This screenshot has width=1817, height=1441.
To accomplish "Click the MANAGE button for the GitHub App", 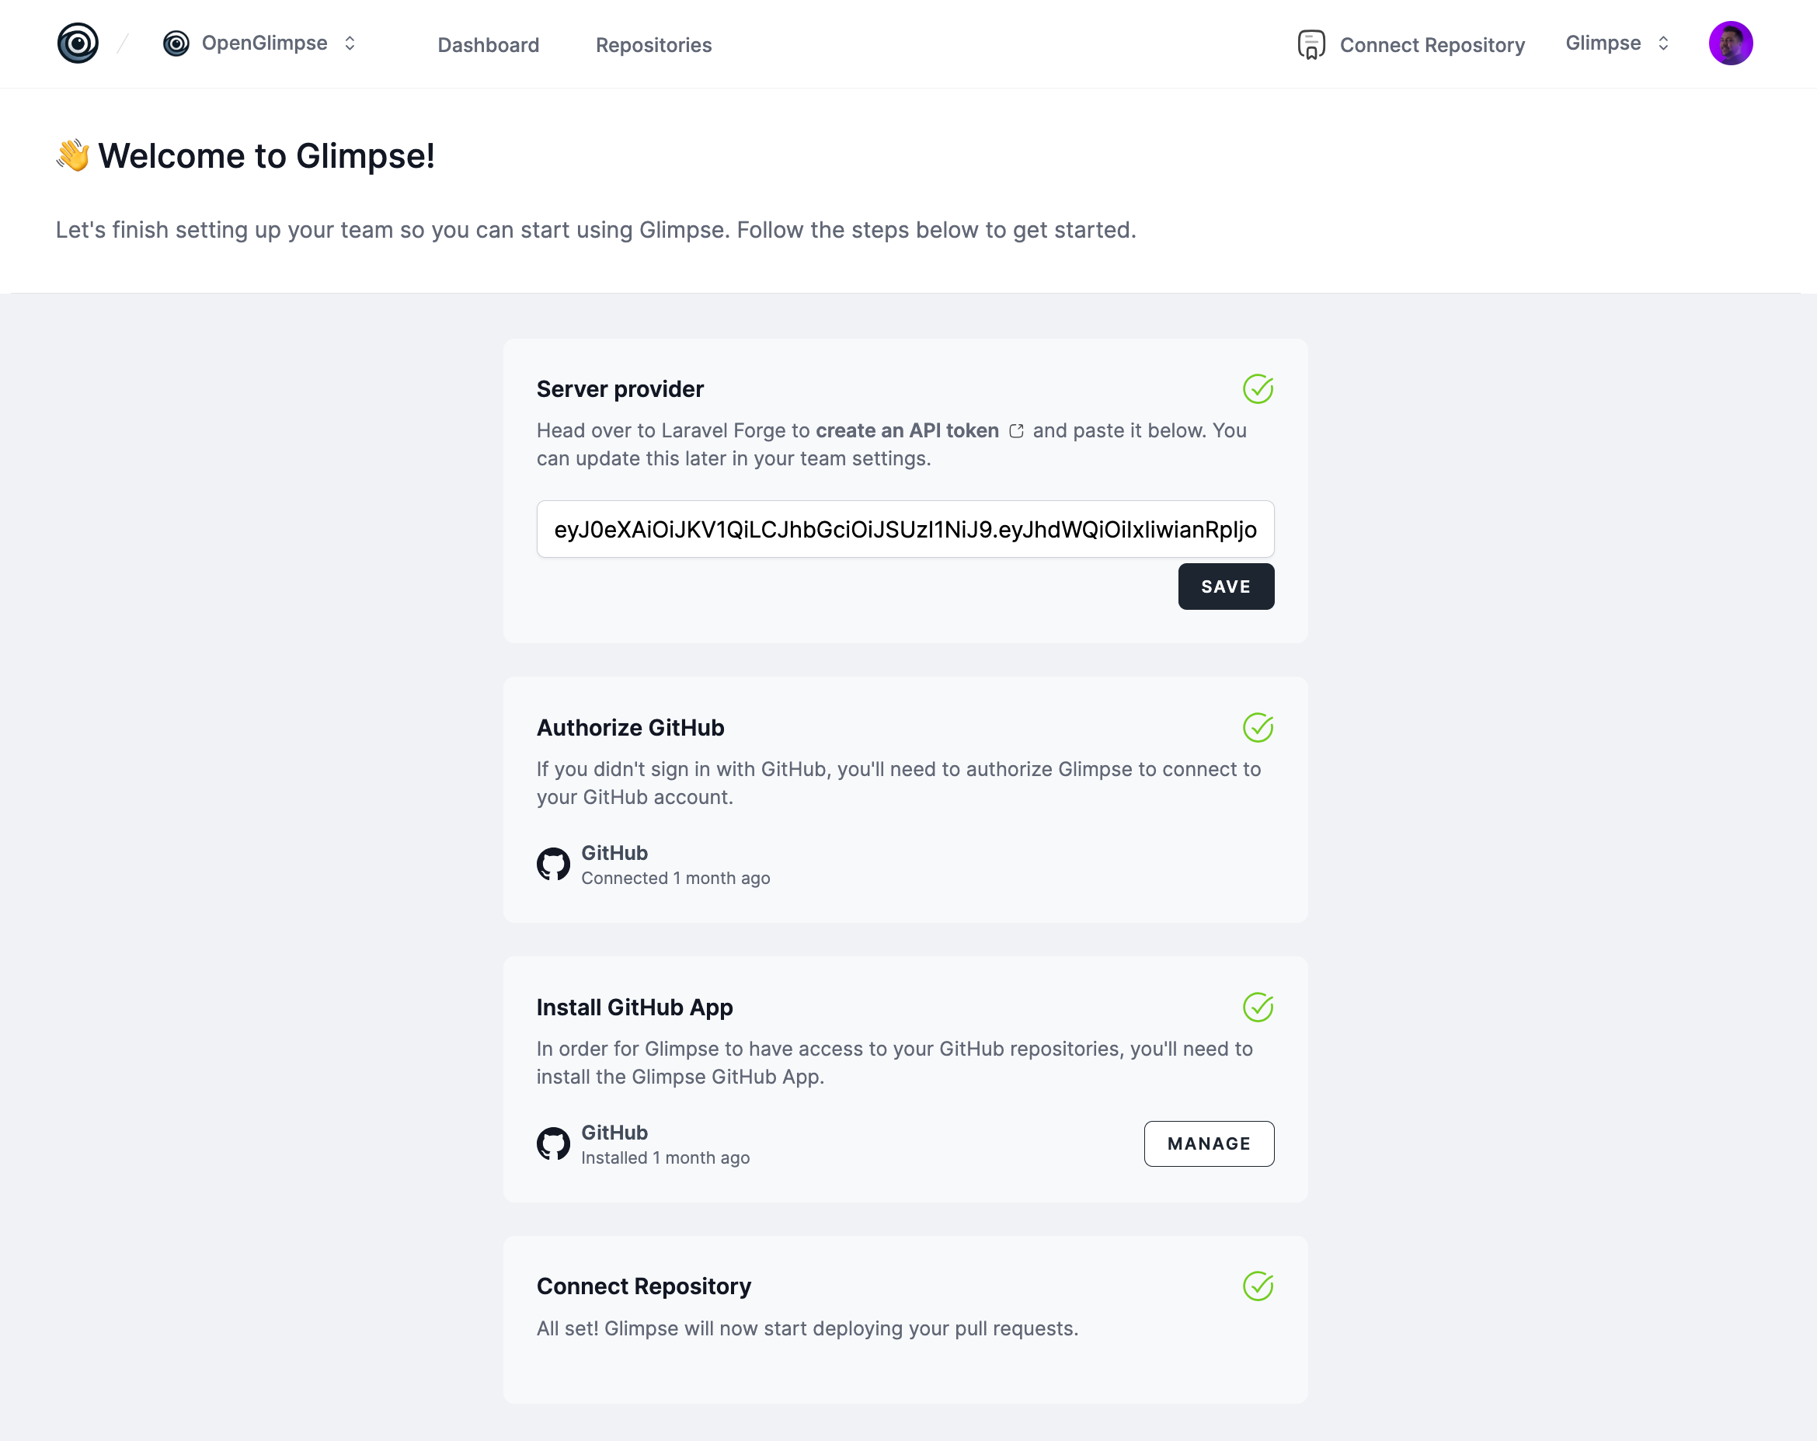I will [x=1209, y=1143].
